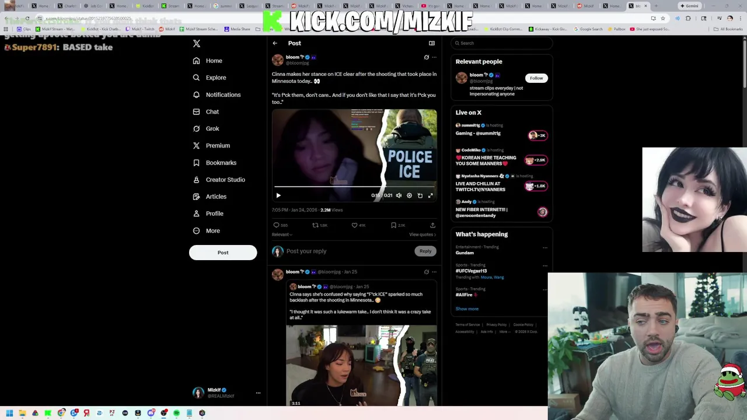
Task: Open Gundam trending topic
Action: (x=465, y=253)
